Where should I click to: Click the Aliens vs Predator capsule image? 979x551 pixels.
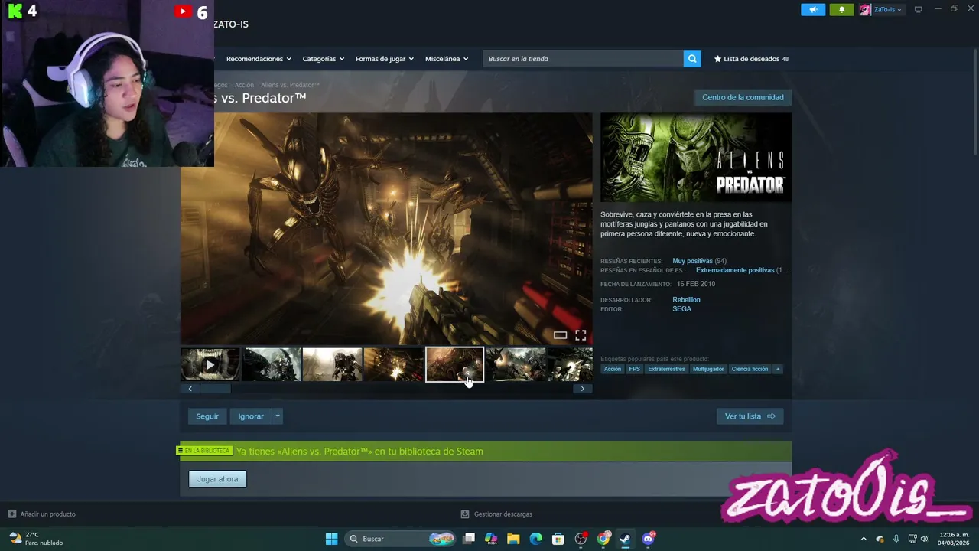696,158
